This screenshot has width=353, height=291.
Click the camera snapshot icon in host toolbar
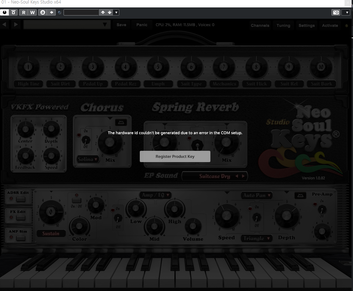[x=336, y=12]
